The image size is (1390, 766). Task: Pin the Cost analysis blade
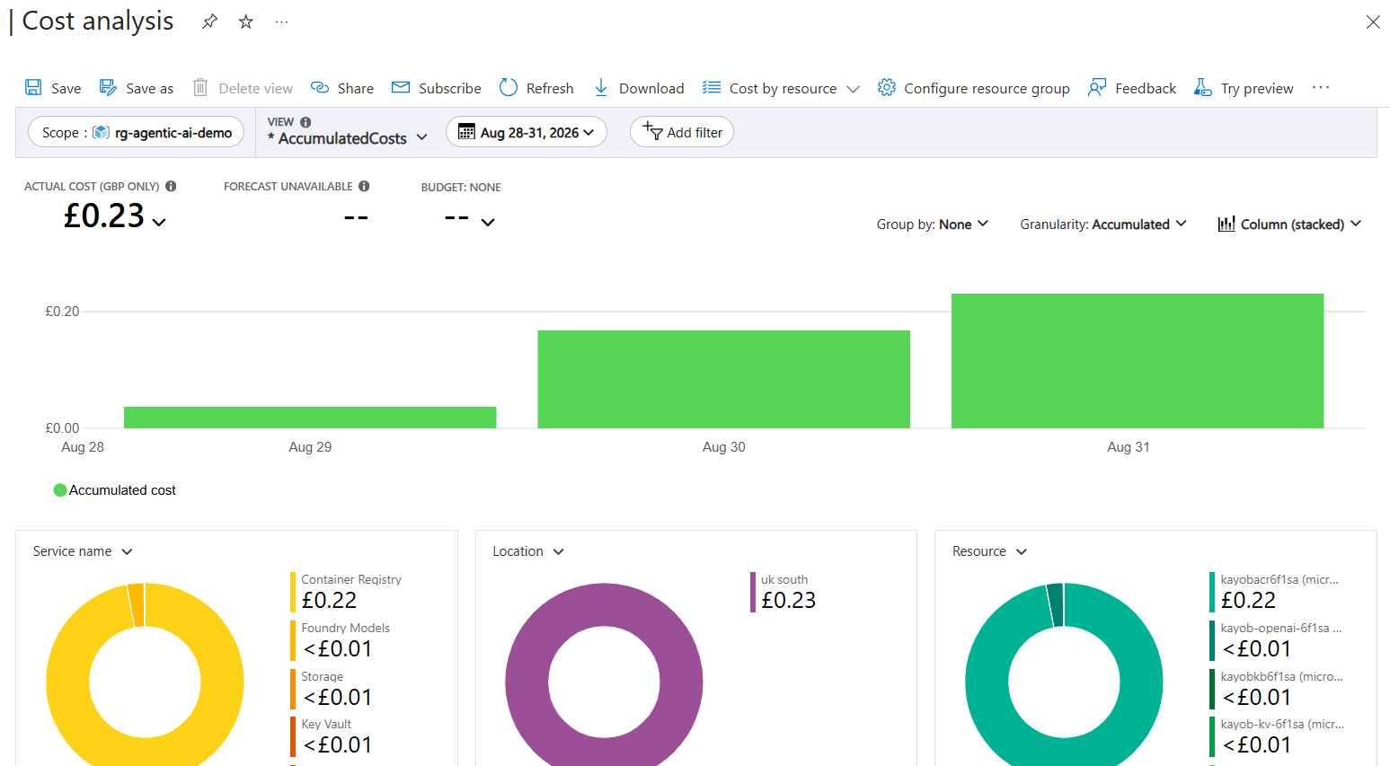click(210, 22)
